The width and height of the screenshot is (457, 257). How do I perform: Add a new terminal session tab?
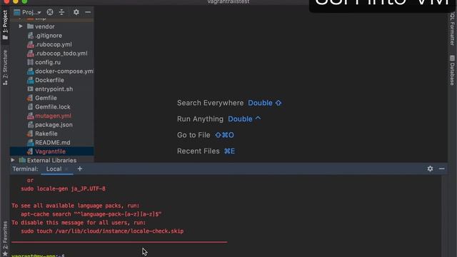pos(79,168)
